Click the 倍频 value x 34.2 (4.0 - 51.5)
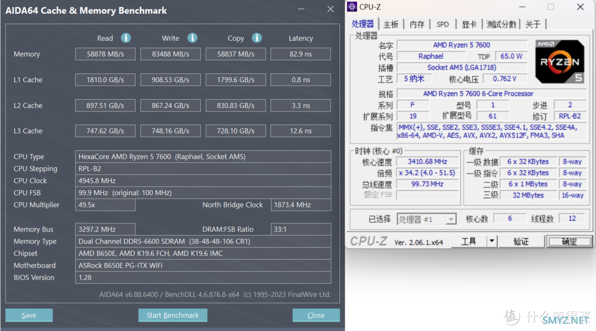The width and height of the screenshot is (596, 331). coord(427,173)
